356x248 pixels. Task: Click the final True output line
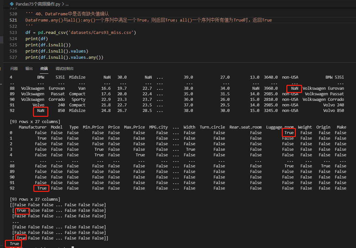(14, 244)
